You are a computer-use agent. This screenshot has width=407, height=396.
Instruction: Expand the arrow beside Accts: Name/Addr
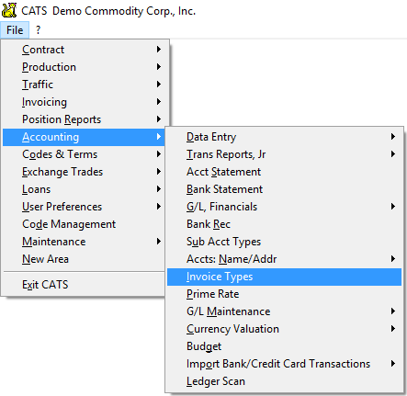point(393,258)
